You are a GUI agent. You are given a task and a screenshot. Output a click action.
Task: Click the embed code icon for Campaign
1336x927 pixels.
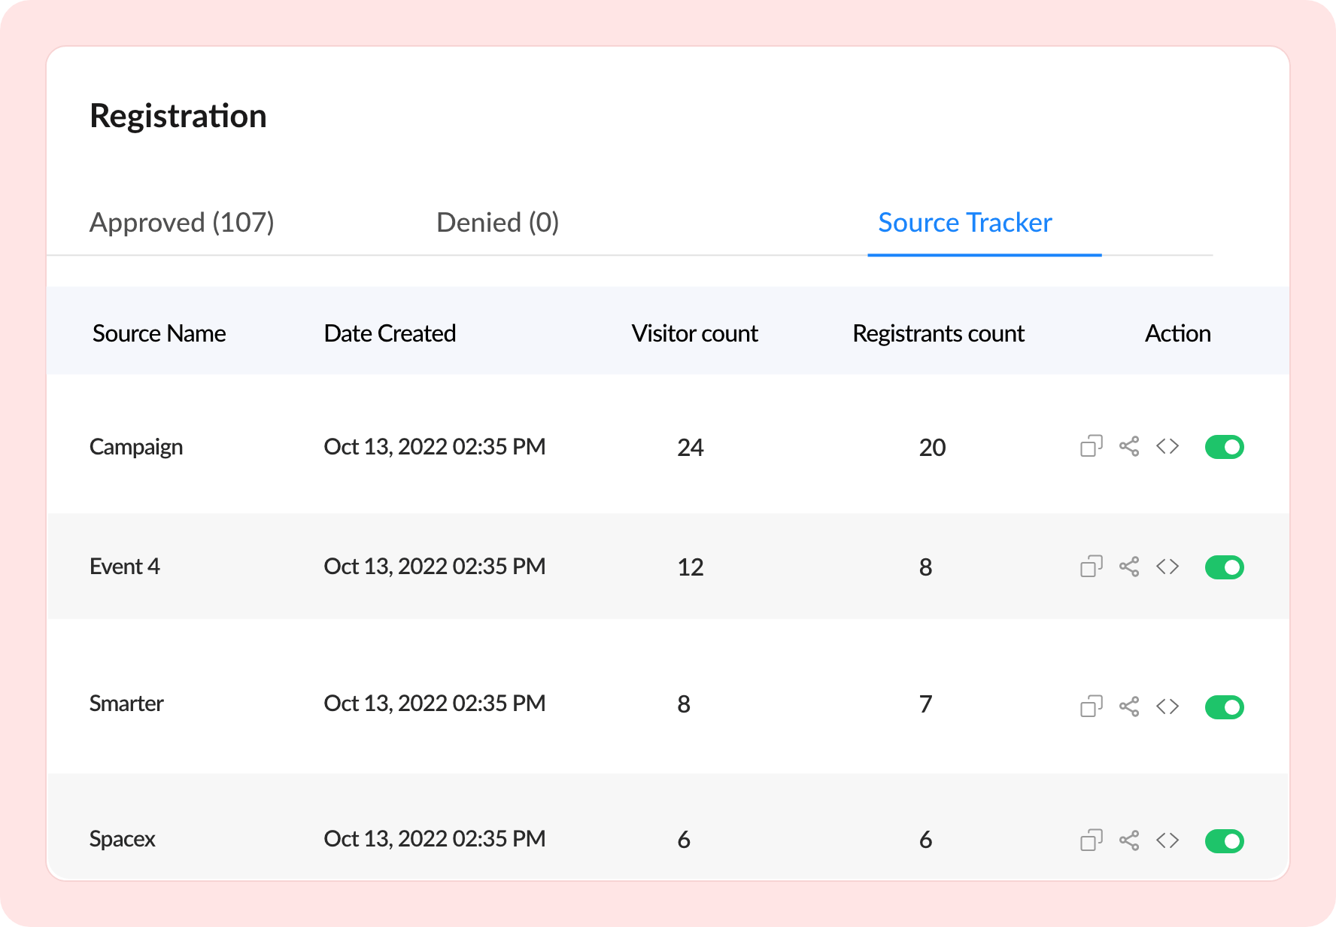tap(1167, 446)
